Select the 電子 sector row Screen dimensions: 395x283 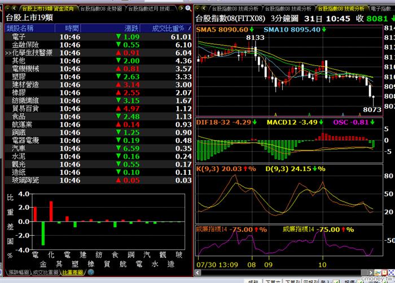coord(98,37)
